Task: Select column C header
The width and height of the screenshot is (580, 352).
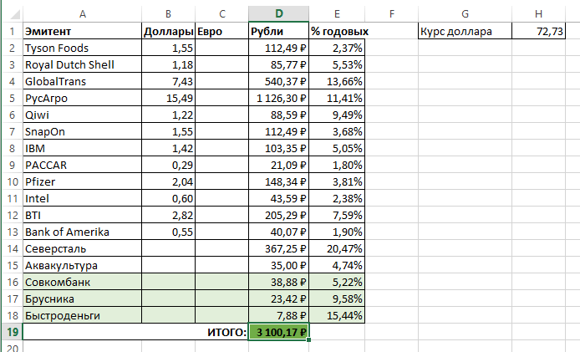Action: click(222, 14)
